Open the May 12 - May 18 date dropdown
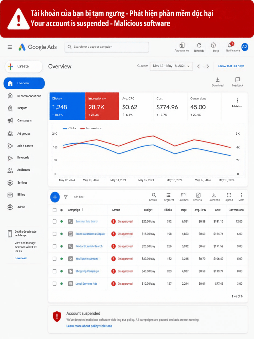 pyautogui.click(x=171, y=66)
